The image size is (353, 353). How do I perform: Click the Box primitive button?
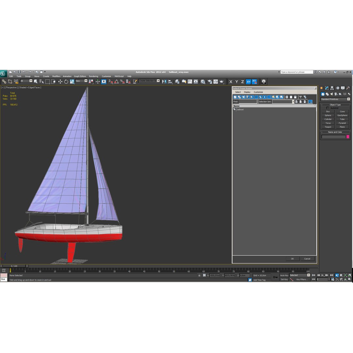pos(328,112)
